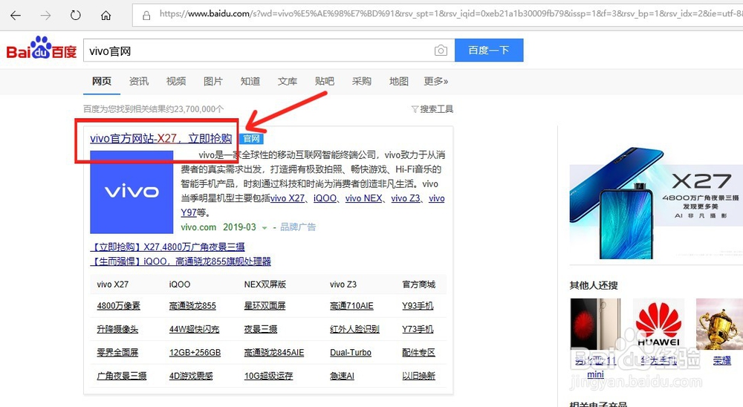Open 【生而强悍】iQOO 骁龙855 link
Viewport: 743px width, 407px height.
pyautogui.click(x=181, y=261)
